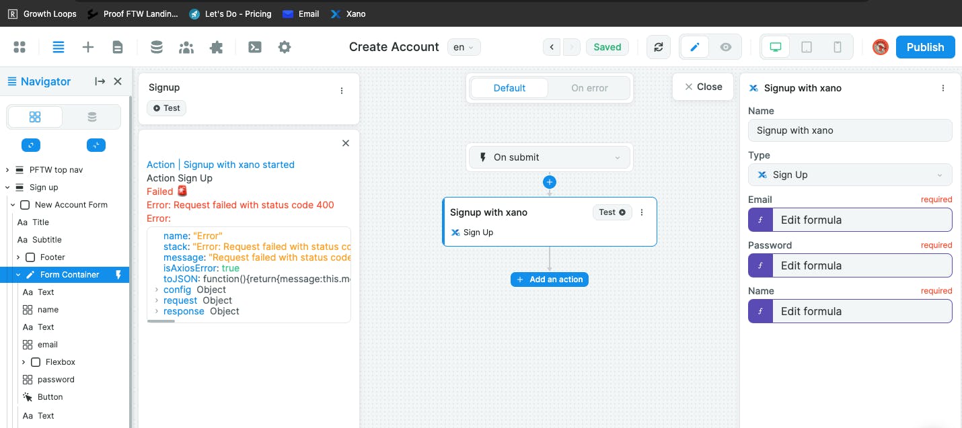The height and width of the screenshot is (428, 962).
Task: Toggle the Navigator list icon in toolbar
Action: (x=59, y=47)
